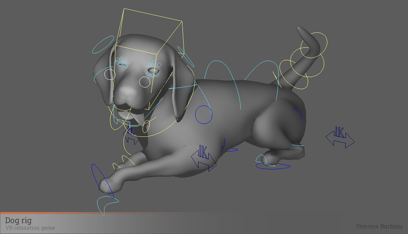Select the topmost yellow tail tip circle
The height and width of the screenshot is (234, 408).
(314, 45)
